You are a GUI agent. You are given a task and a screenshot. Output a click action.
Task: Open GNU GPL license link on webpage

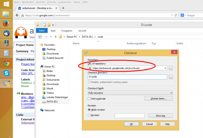pos(28,73)
